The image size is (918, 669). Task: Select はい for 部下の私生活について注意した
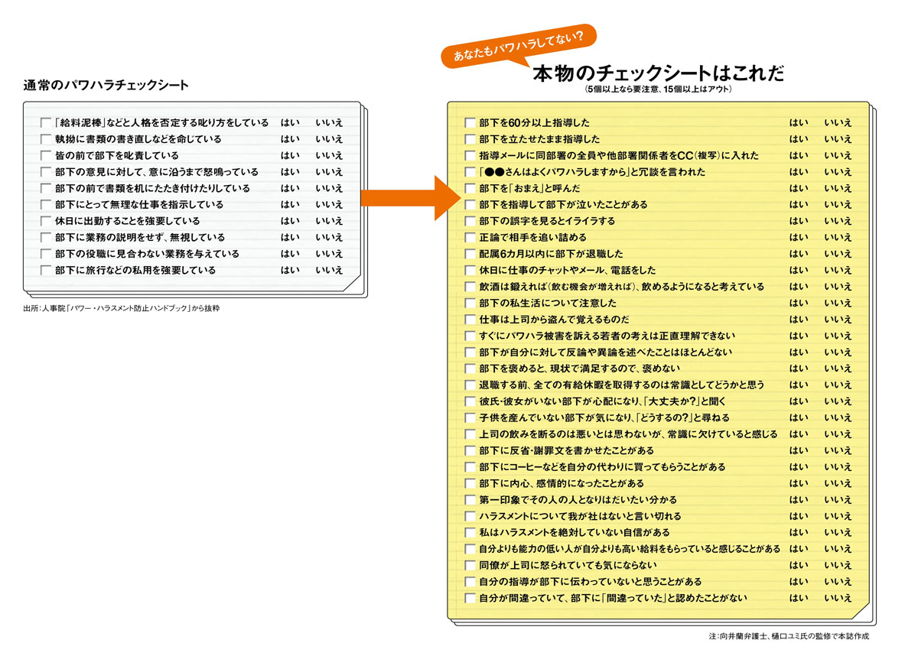(799, 302)
